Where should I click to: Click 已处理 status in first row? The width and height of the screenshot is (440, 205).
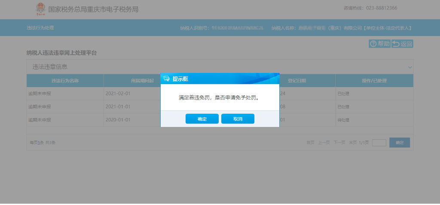pos(344,93)
